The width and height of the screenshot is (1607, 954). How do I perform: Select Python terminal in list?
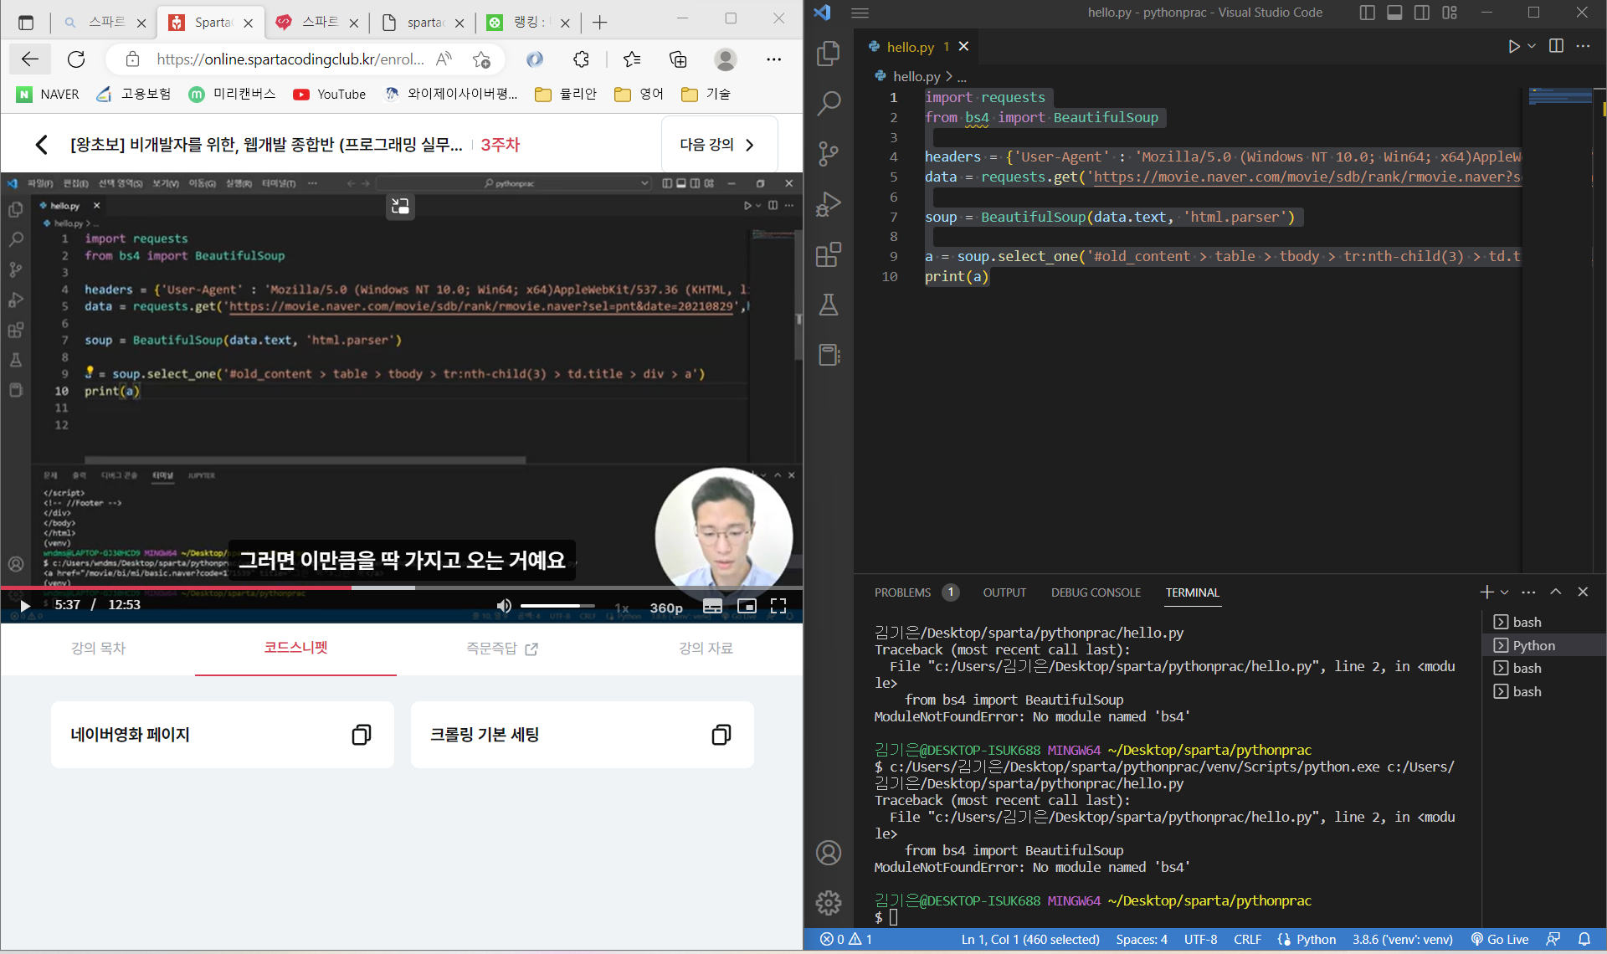(1543, 645)
